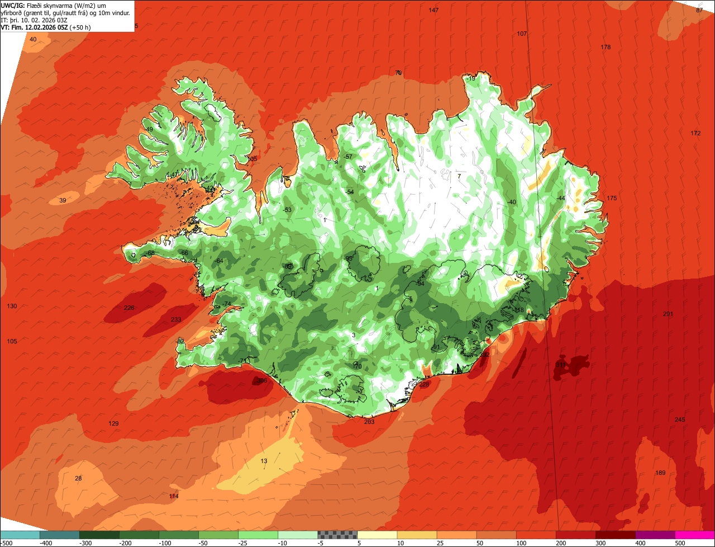This screenshot has width=715, height=547.
Task: Click the darkest green -300 to -200 legend swatch
Action: click(99, 534)
